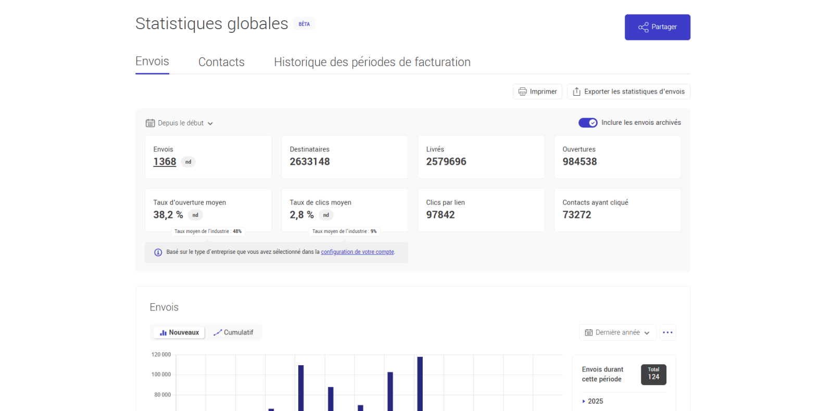The height and width of the screenshot is (411, 833).
Task: Click the Ouvertures value 984538
Action: tap(579, 162)
